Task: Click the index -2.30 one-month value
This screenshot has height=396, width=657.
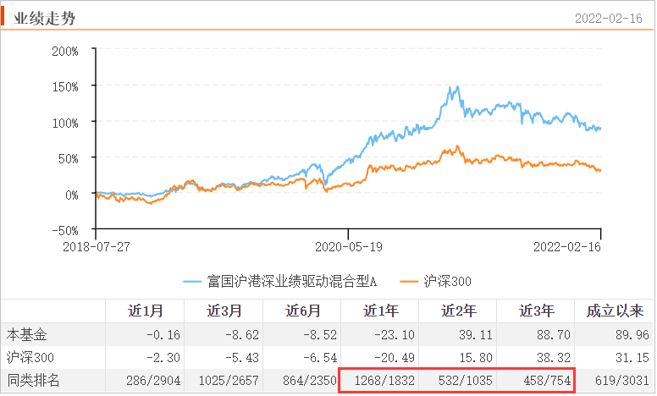Action: coord(163,357)
